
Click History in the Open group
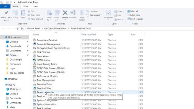119,19
